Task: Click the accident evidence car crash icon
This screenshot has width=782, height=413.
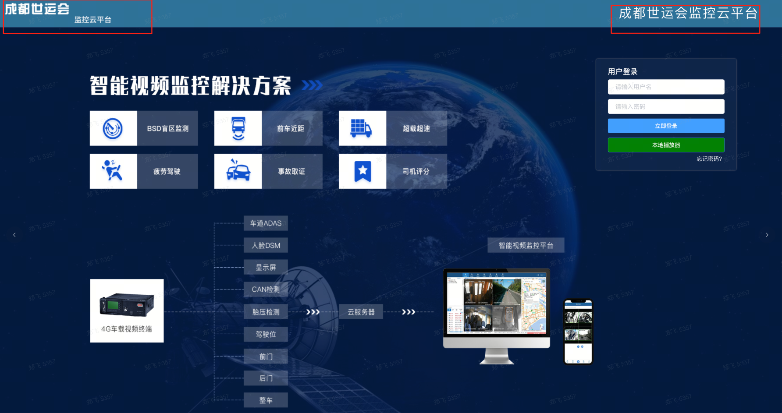Action: tap(238, 171)
